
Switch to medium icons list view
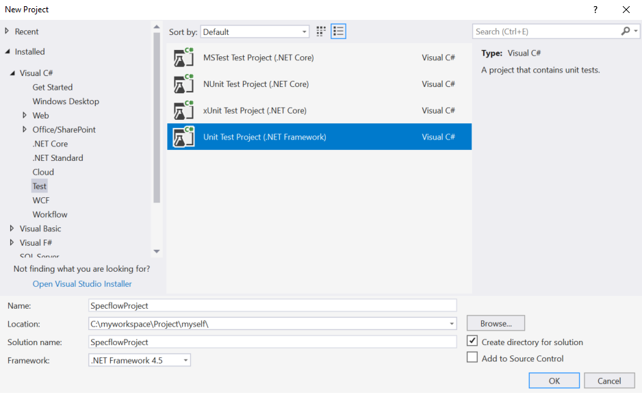click(338, 31)
